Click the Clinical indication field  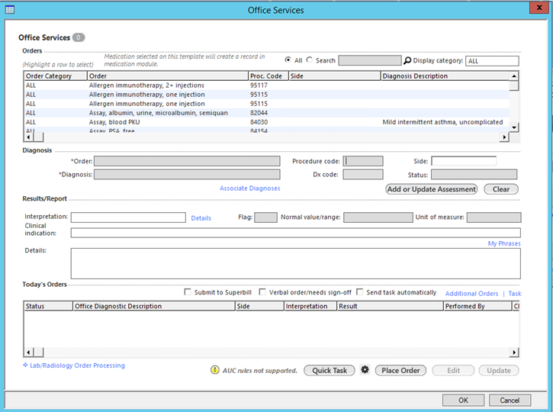295,233
